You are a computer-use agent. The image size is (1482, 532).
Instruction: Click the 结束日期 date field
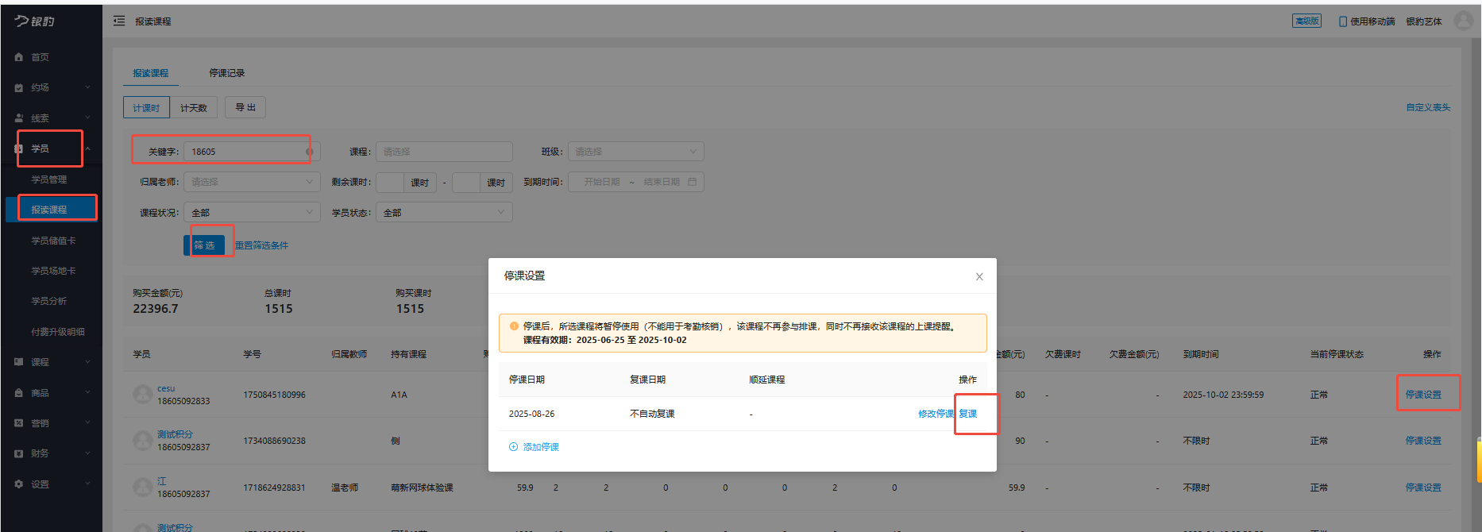662,182
